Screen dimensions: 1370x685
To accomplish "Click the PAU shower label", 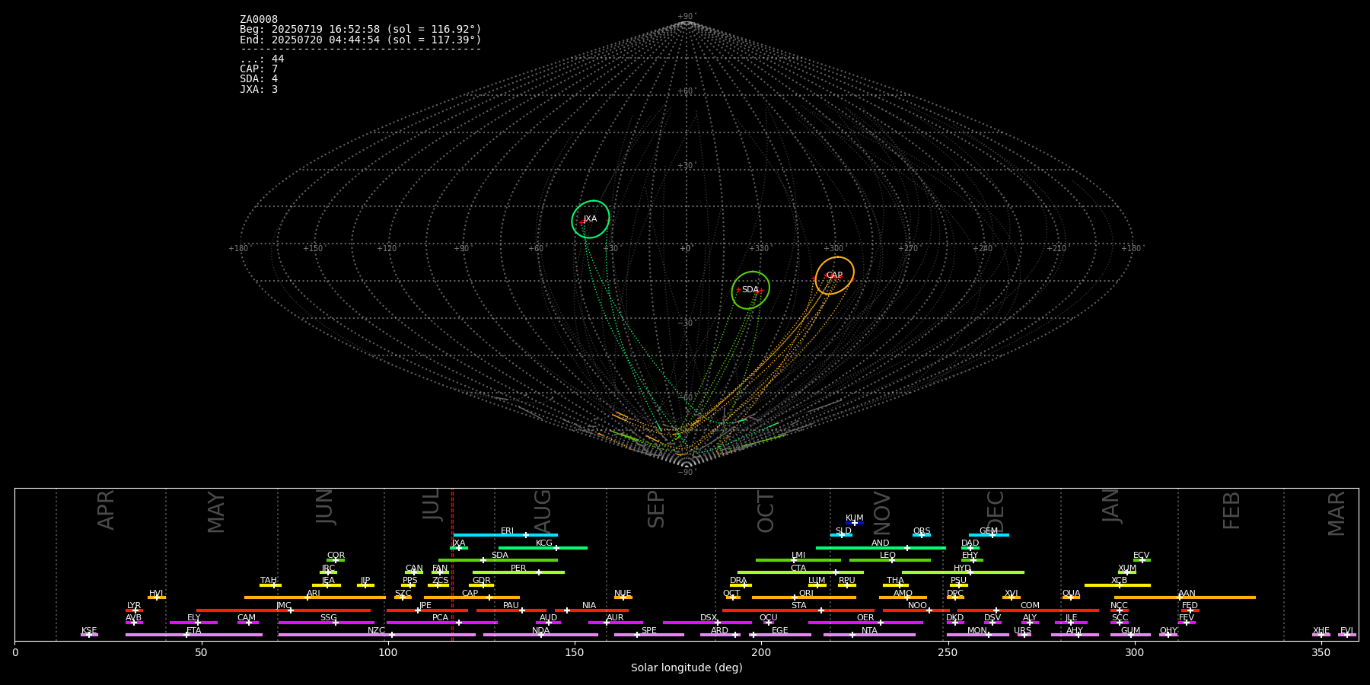I will [x=511, y=606].
